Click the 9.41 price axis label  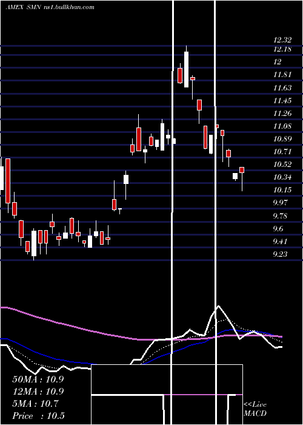tap(280, 241)
